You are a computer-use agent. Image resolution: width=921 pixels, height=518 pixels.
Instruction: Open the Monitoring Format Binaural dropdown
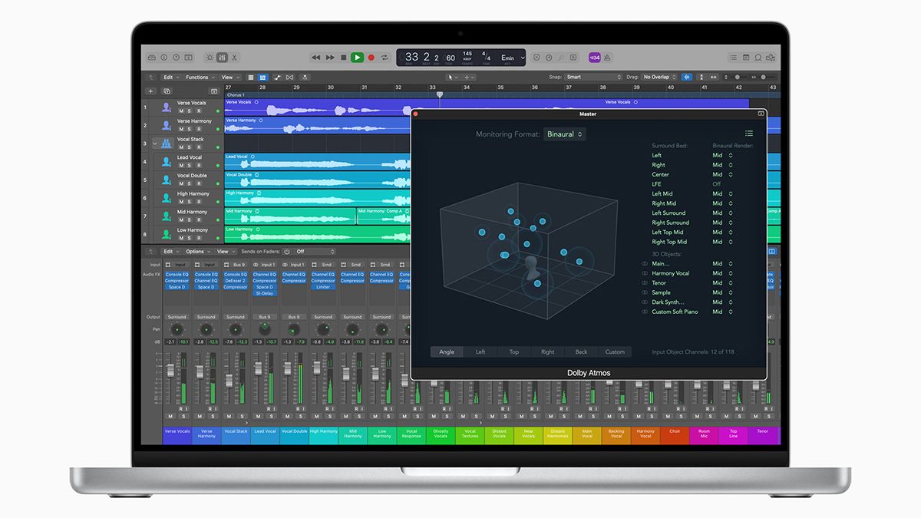tap(565, 134)
